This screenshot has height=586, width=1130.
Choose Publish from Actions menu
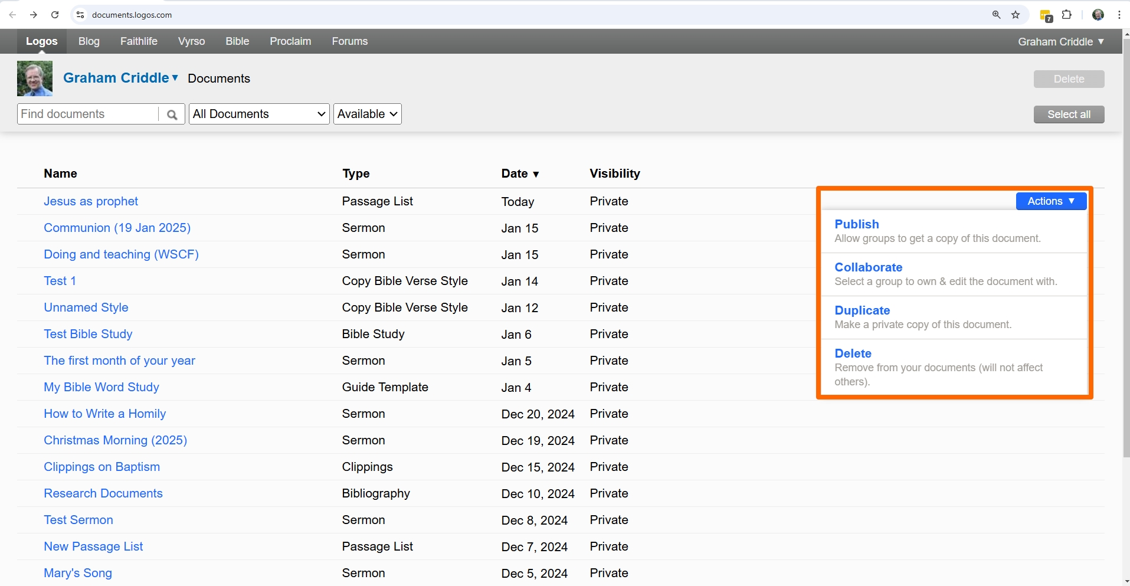pyautogui.click(x=954, y=231)
